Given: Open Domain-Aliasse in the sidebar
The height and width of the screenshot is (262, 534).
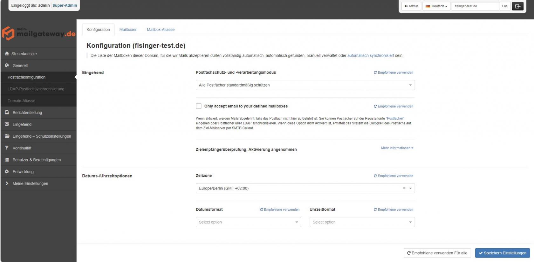Looking at the screenshot, I should (x=21, y=101).
